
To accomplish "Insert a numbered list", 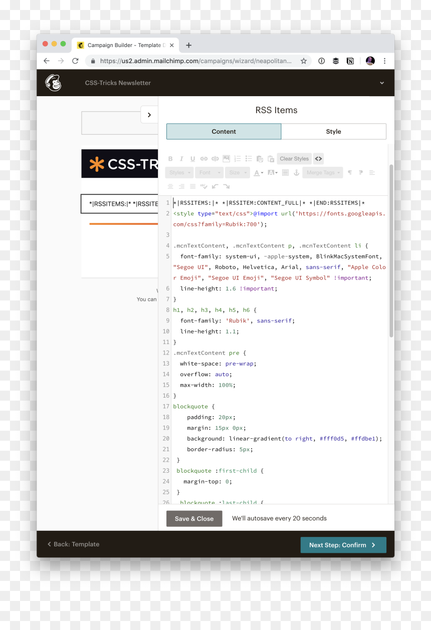I will 238,159.
